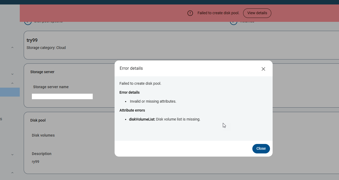Collapse sidebar chevron beside the try99 card
339x180 pixels.
pos(12,48)
